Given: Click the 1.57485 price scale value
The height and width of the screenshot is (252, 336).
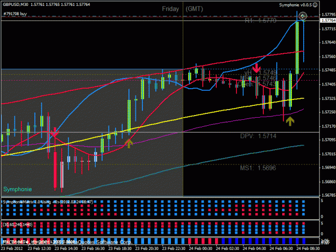Looking at the screenshot, I should pos(328,70).
